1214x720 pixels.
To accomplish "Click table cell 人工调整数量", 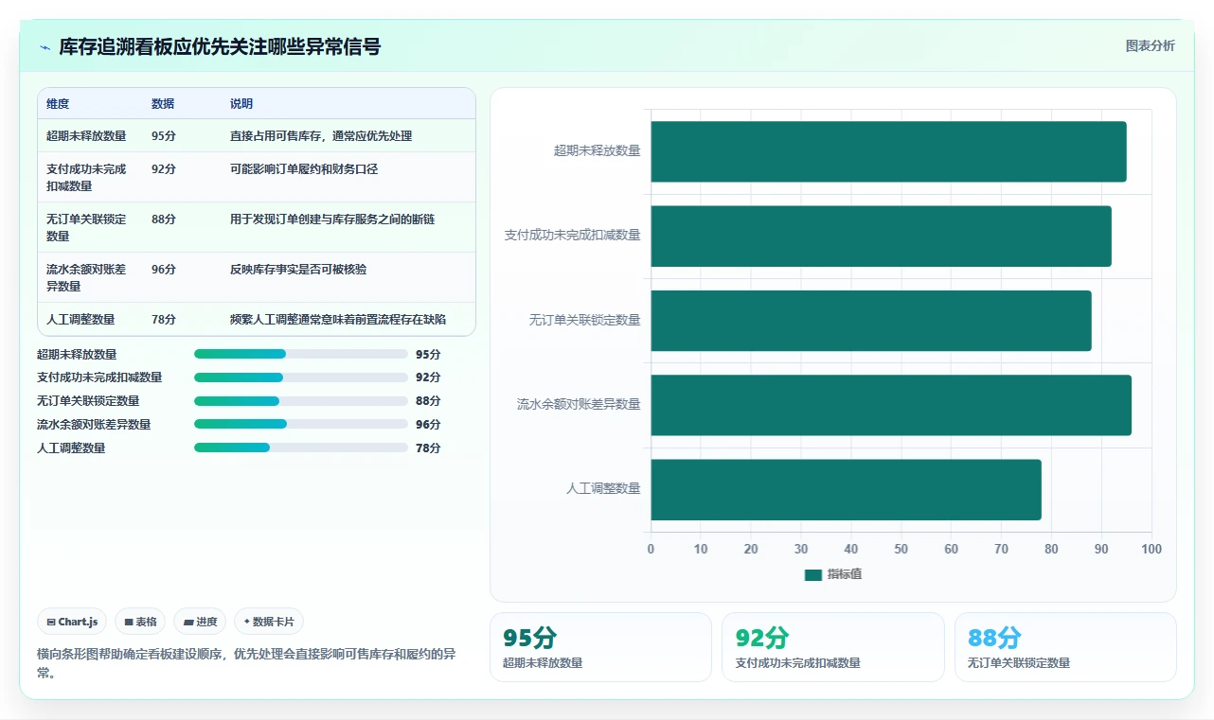I will pyautogui.click(x=80, y=320).
